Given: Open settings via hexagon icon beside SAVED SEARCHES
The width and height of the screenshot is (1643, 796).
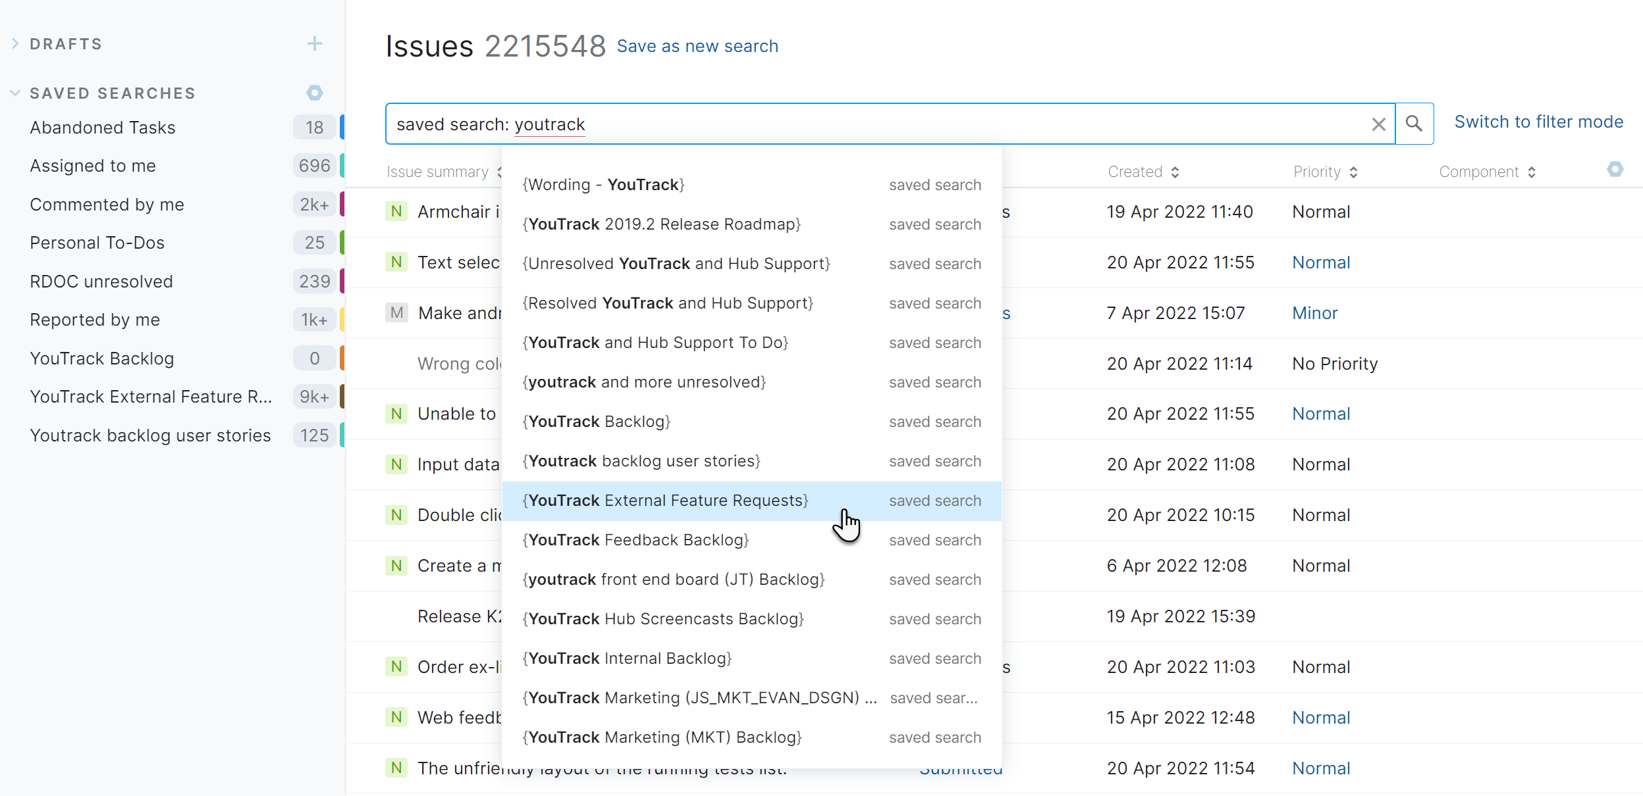Looking at the screenshot, I should pos(315,93).
